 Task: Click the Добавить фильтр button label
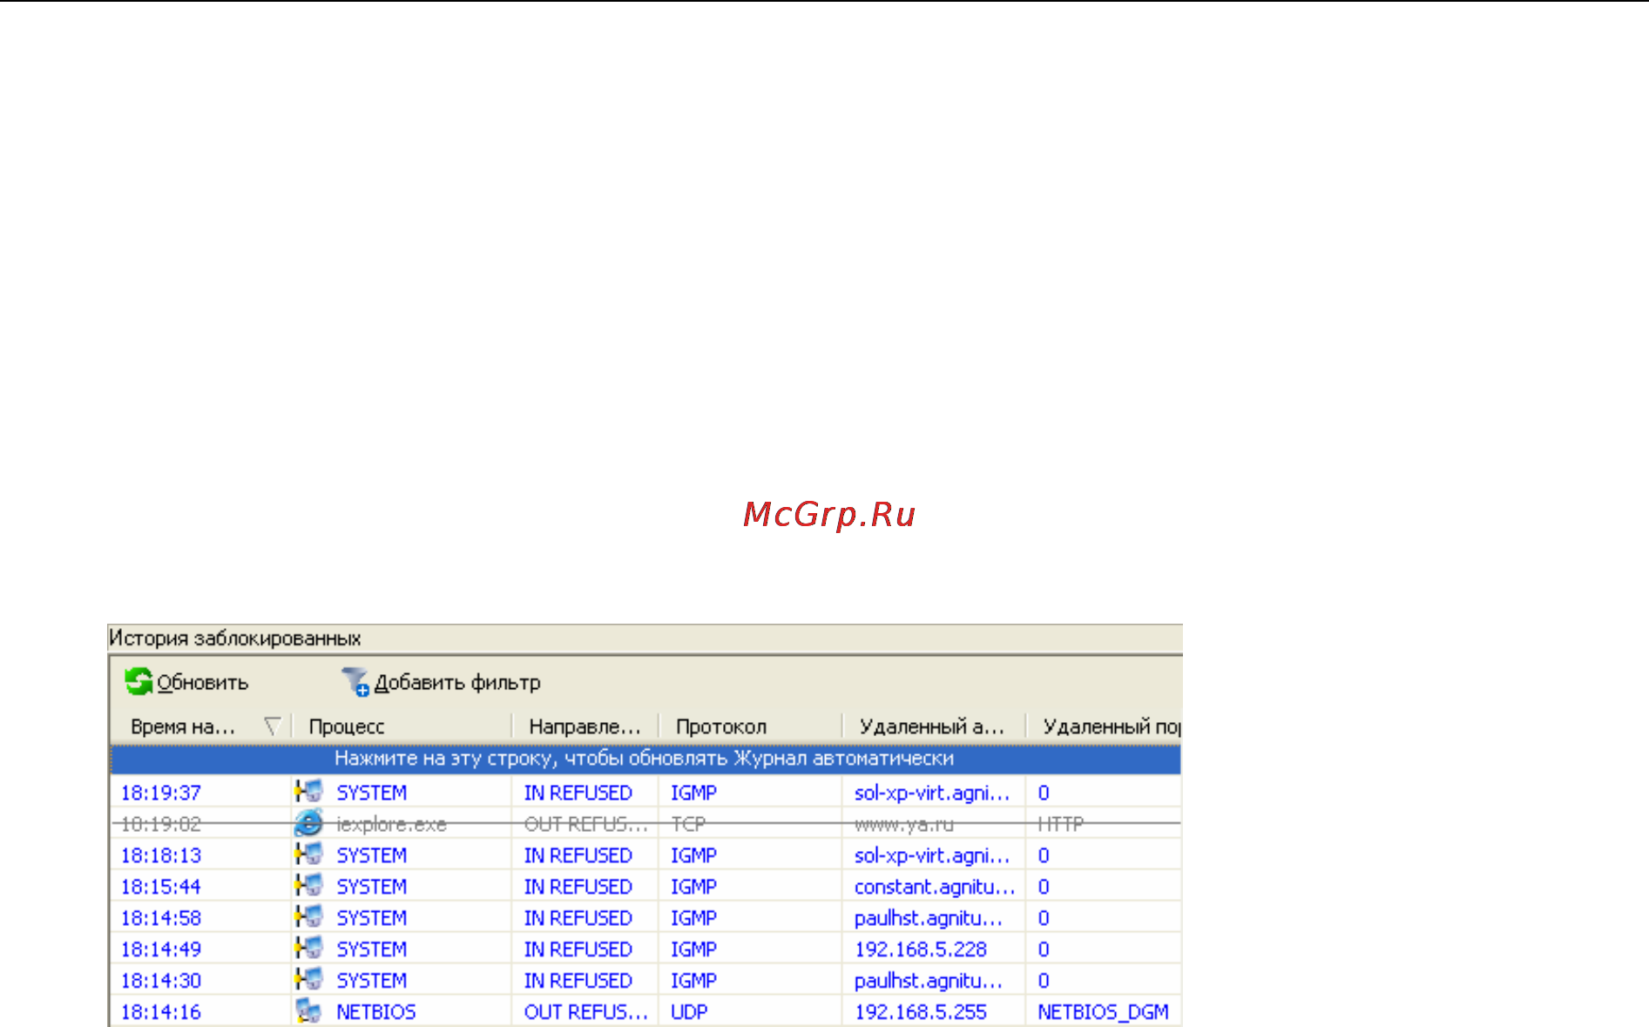457,683
